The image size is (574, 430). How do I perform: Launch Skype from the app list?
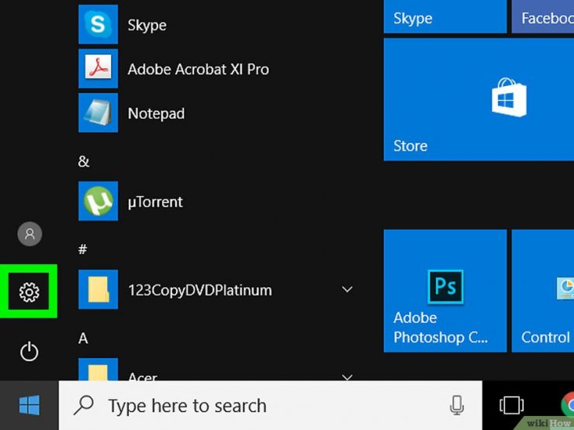pos(98,24)
